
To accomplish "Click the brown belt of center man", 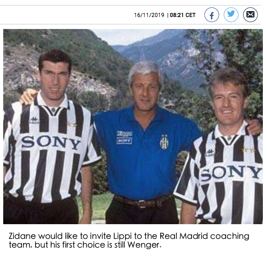I will tap(143, 202).
